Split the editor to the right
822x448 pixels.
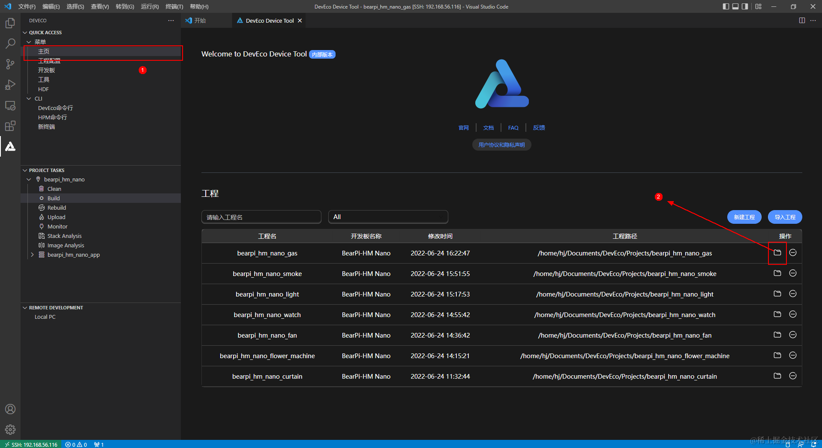pyautogui.click(x=802, y=21)
